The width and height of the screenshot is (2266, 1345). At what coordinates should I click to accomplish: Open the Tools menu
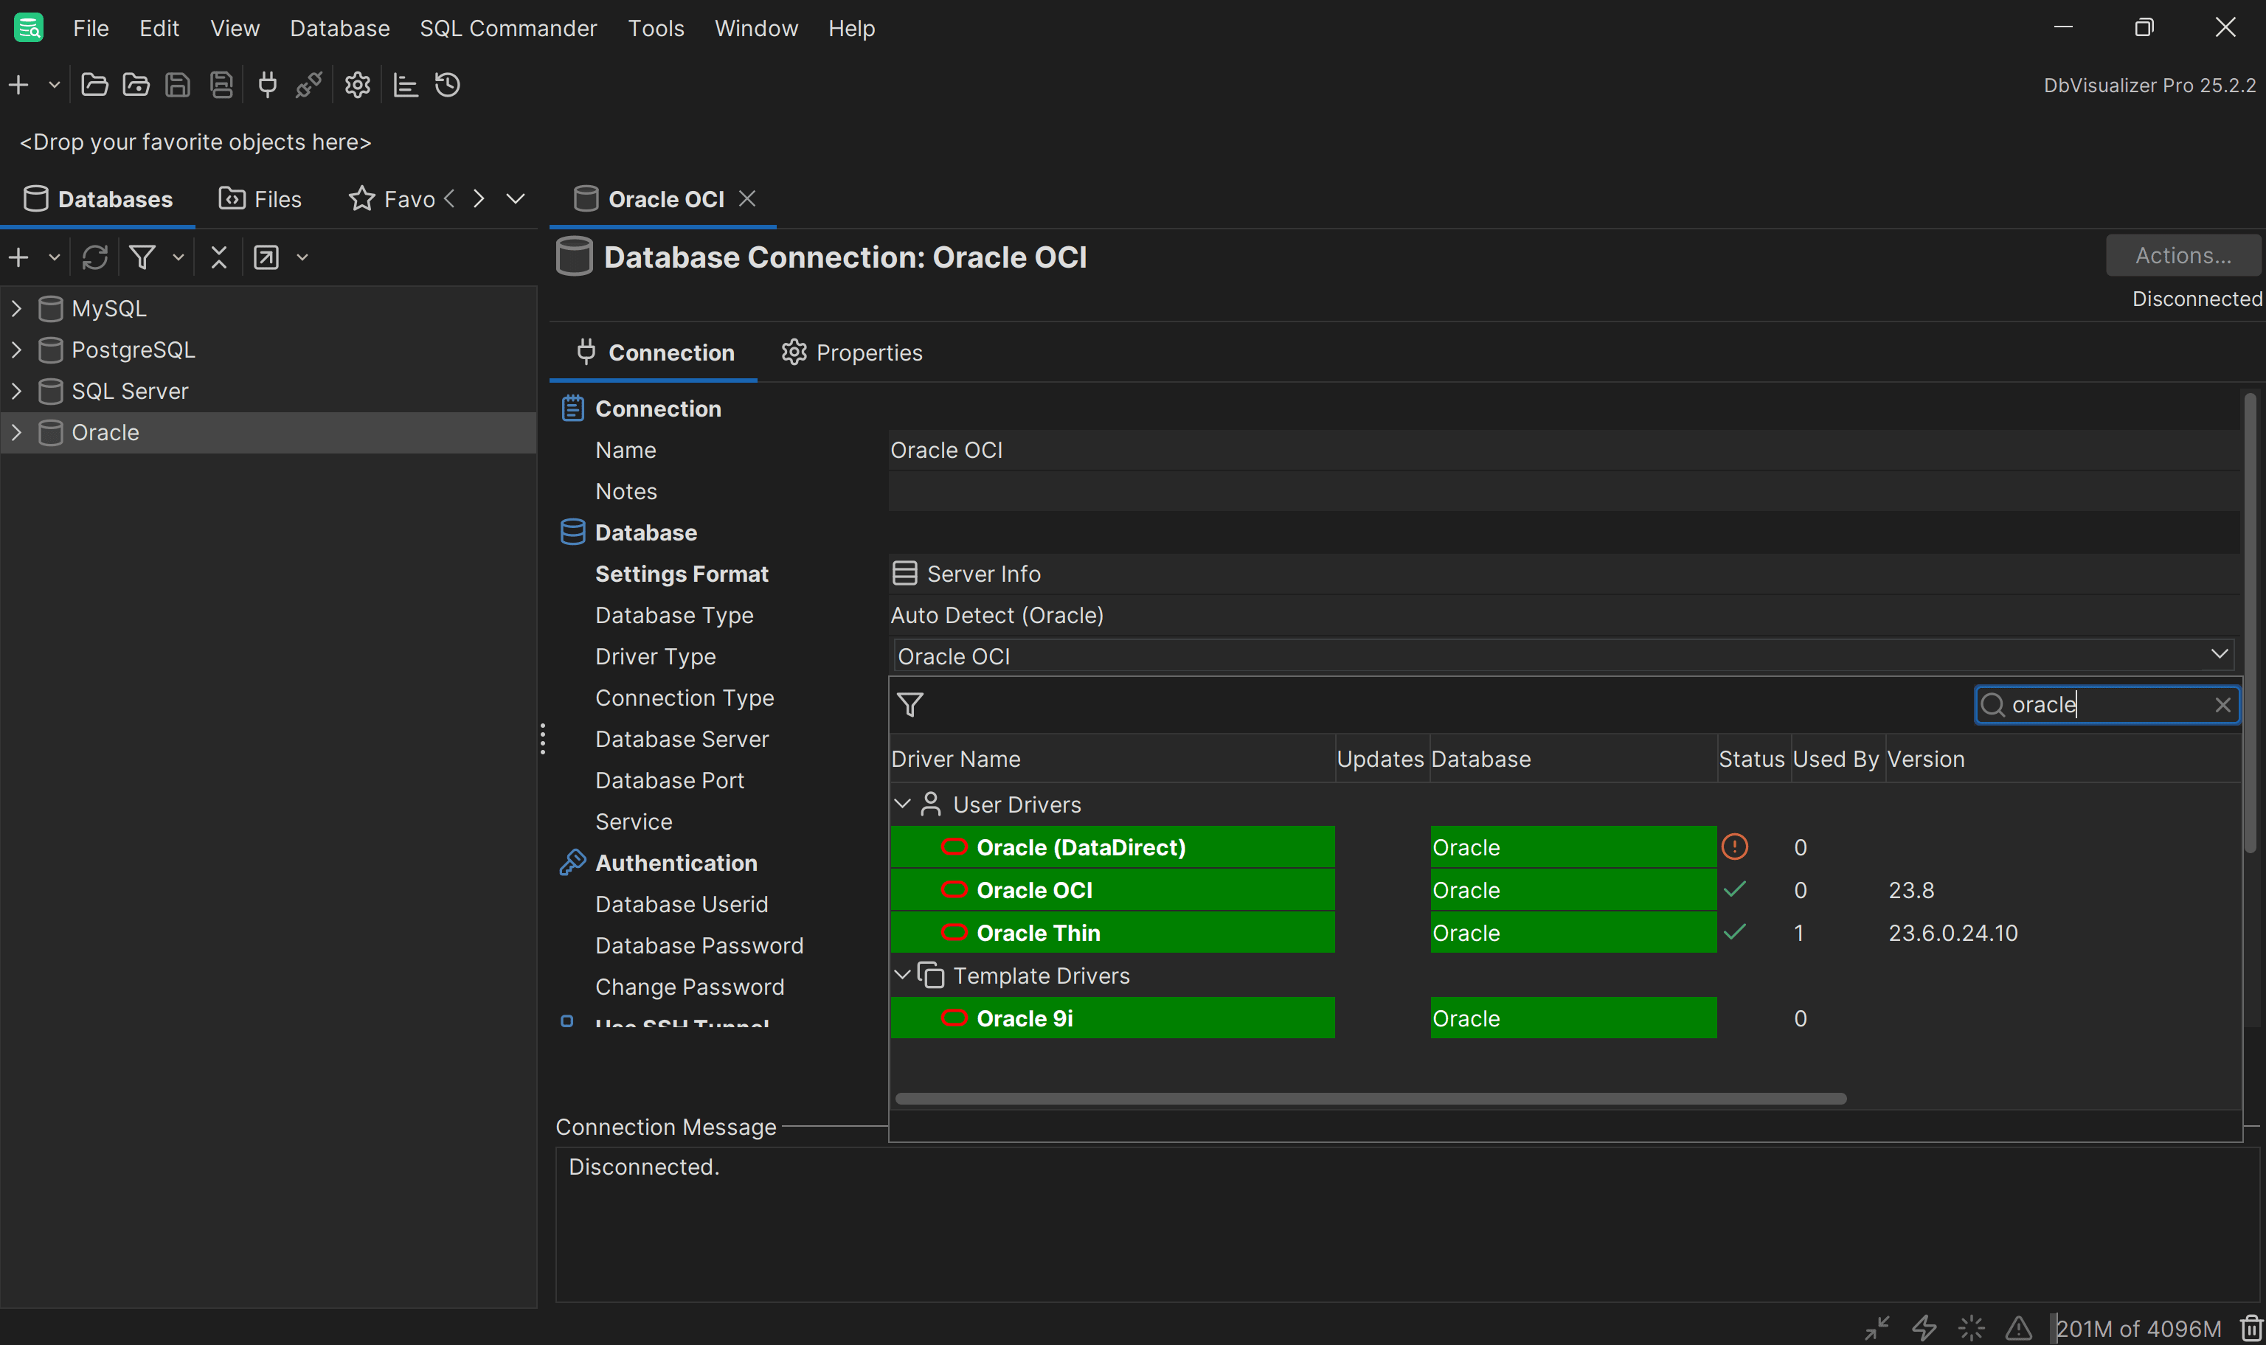(x=656, y=28)
